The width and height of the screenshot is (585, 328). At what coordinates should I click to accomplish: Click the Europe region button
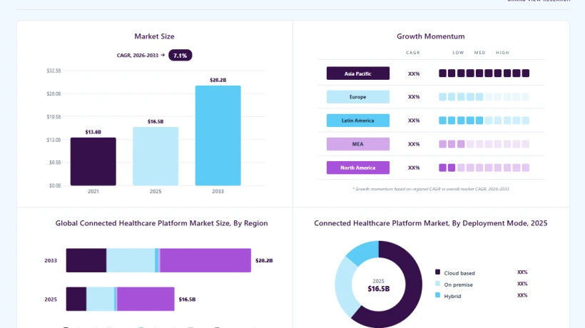[x=358, y=97]
